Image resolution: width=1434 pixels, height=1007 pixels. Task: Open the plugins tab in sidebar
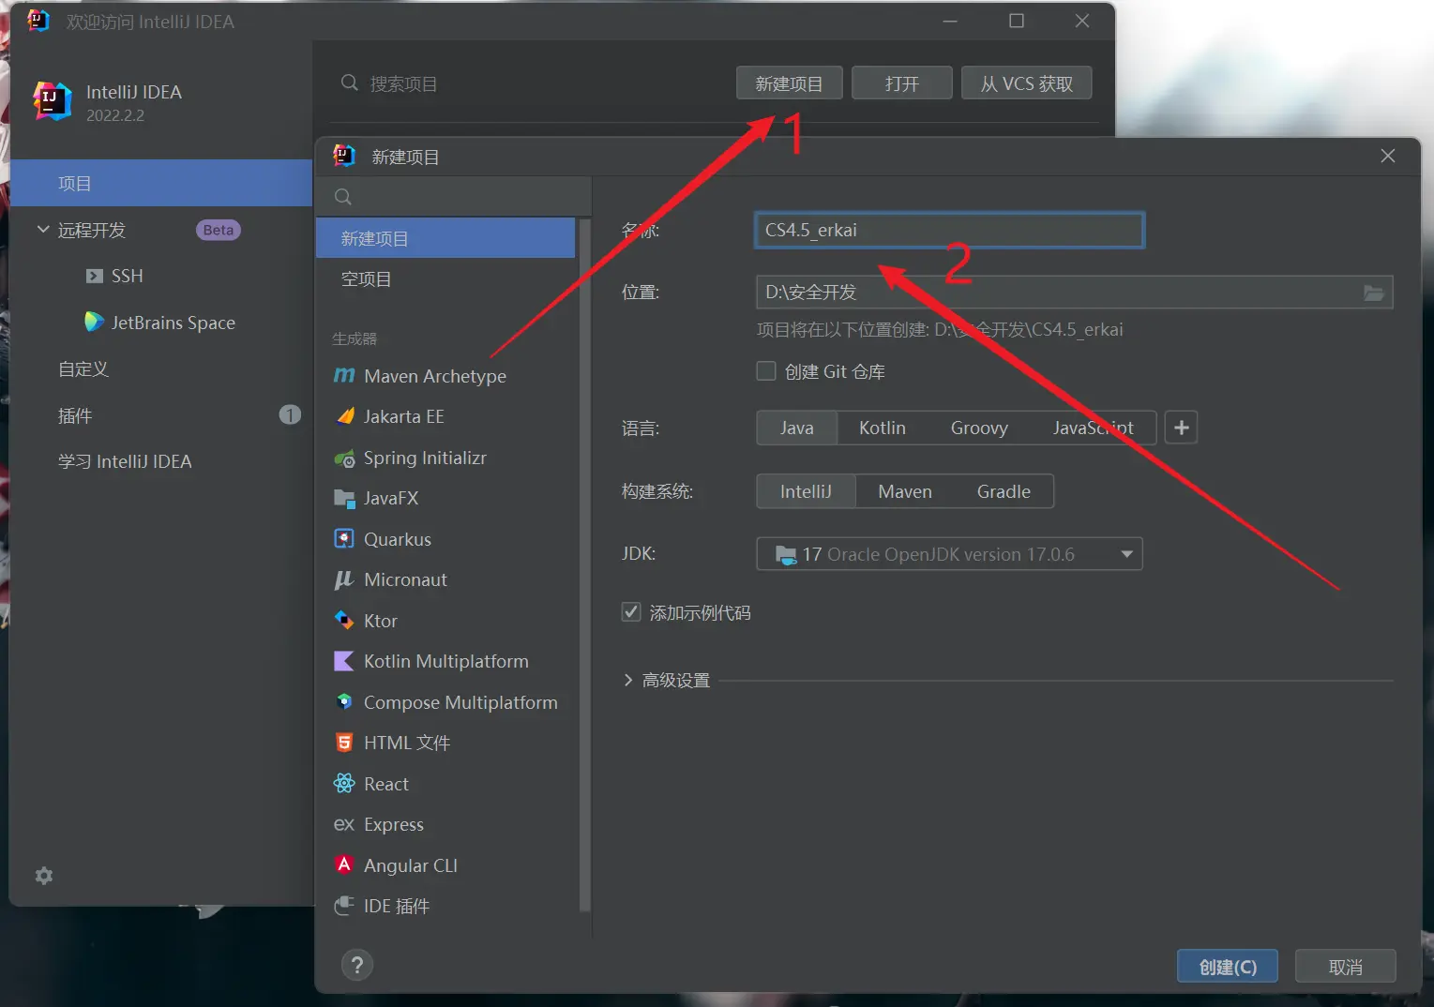tap(75, 415)
